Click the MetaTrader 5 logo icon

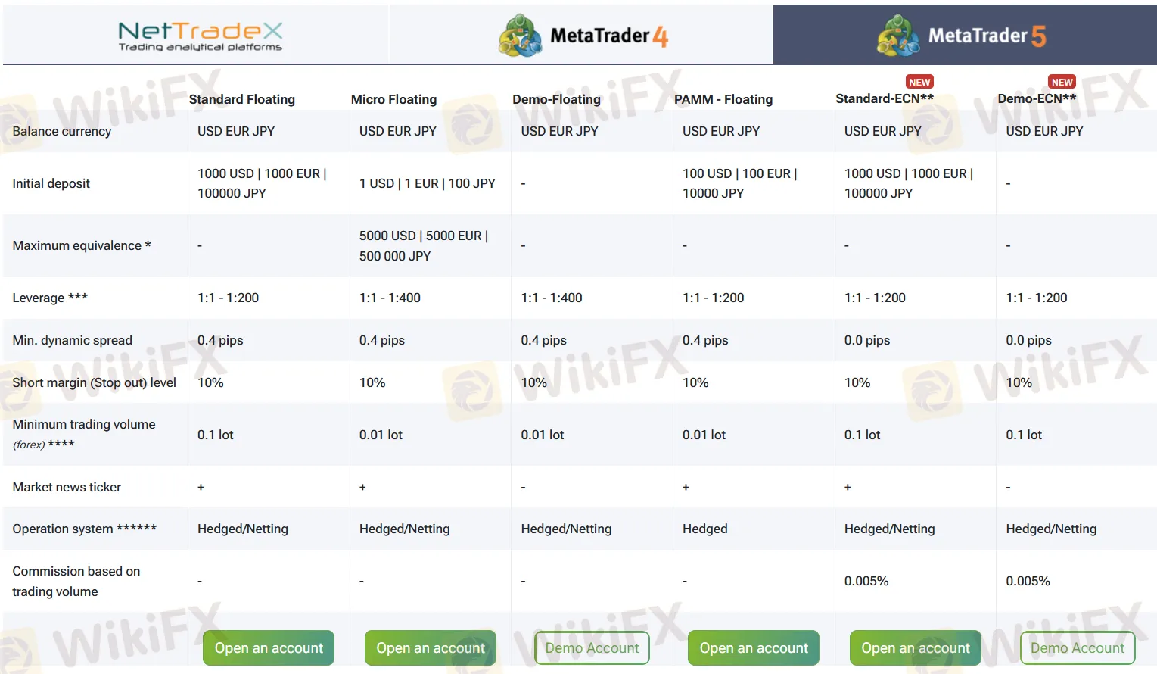898,36
